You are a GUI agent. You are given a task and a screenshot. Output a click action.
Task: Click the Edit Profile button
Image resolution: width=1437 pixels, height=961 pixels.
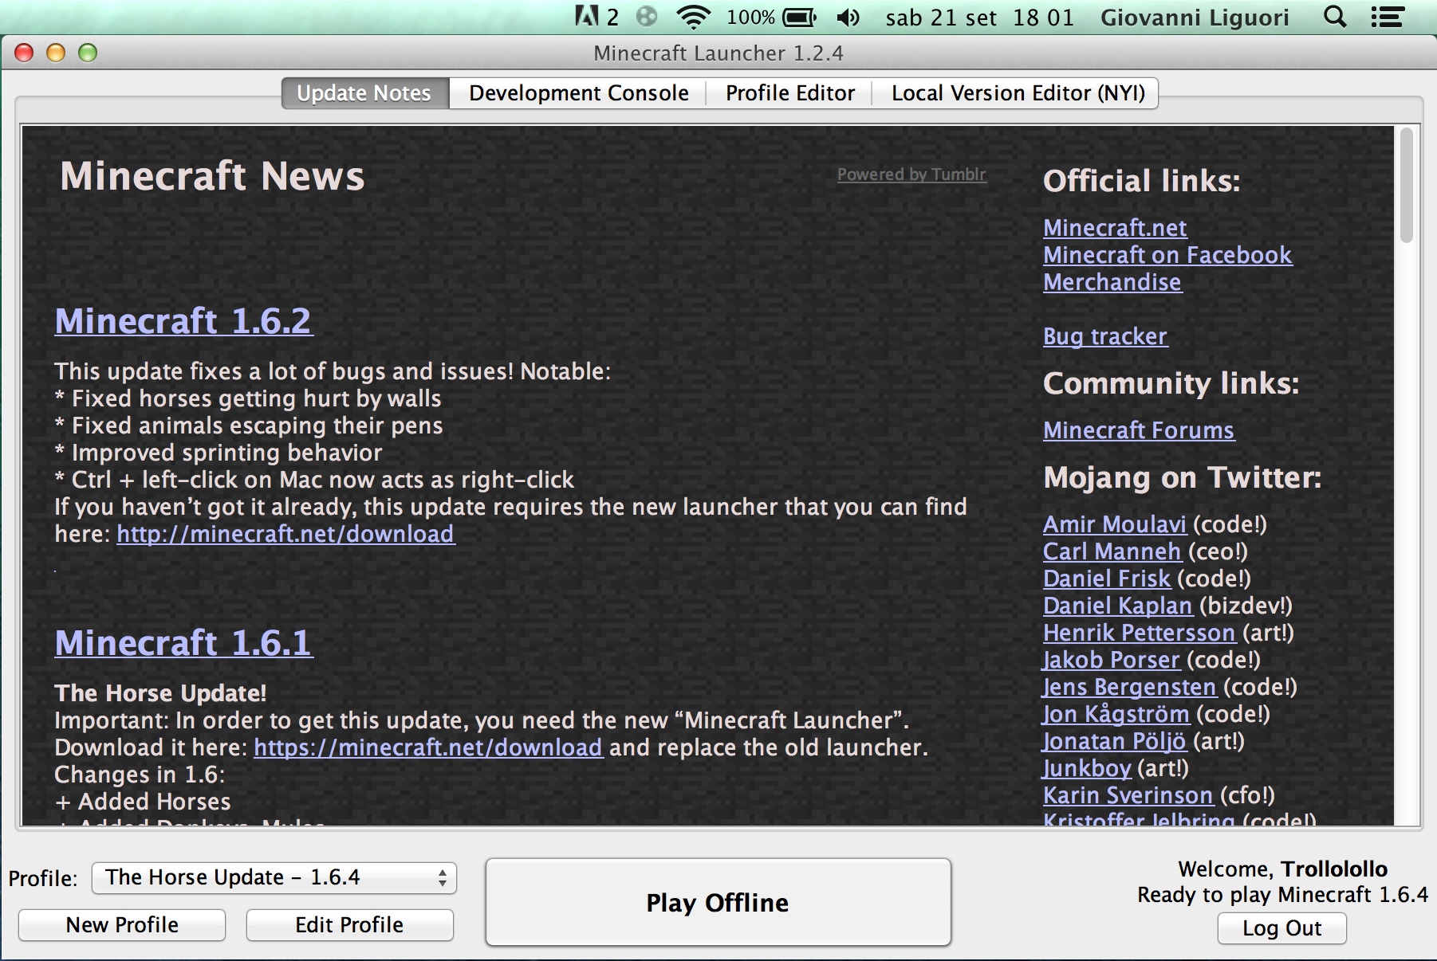click(349, 925)
